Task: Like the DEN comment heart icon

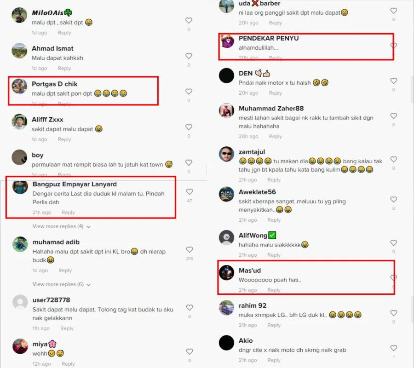Action: point(393,81)
